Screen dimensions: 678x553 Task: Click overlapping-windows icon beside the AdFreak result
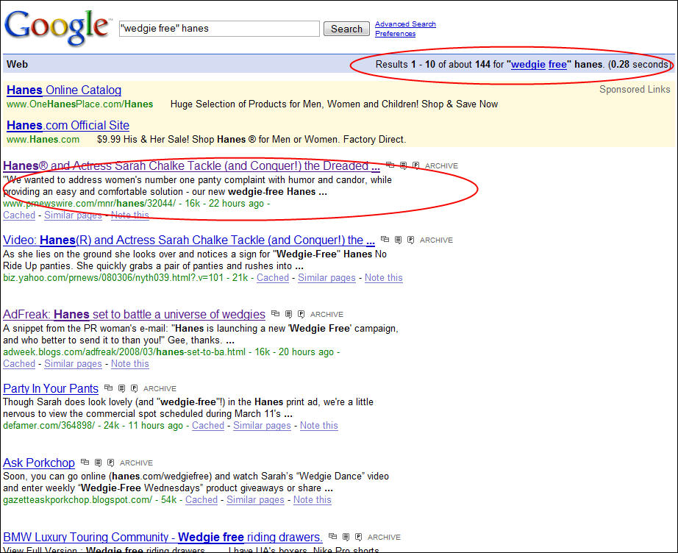[275, 314]
